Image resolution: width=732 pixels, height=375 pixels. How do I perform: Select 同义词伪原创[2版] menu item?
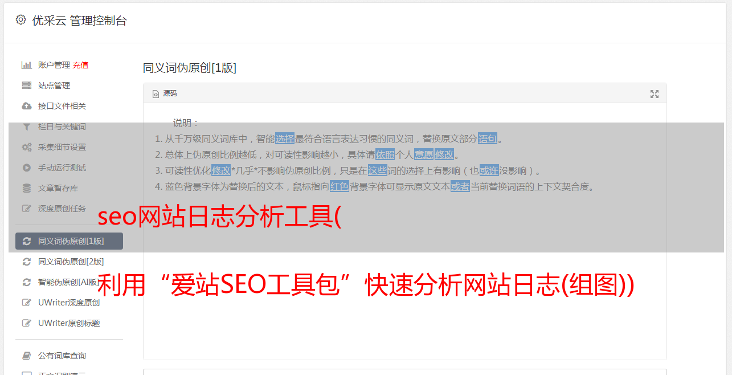pyautogui.click(x=71, y=262)
